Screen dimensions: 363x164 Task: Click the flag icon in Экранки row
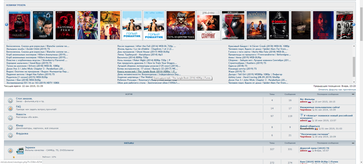310,151
